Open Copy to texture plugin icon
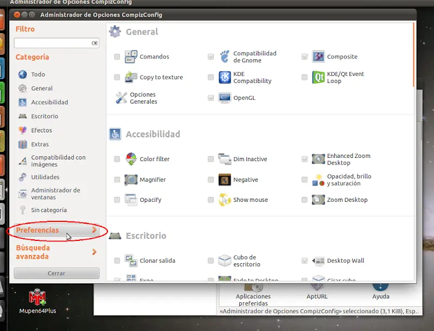Image resolution: width=434 pixels, height=331 pixels. (131, 77)
